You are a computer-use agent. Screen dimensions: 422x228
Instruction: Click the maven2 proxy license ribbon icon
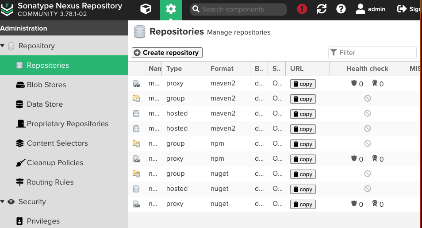pos(375,83)
